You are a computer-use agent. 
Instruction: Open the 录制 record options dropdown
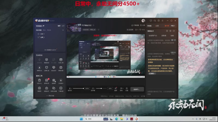pyautogui.click(x=123, y=88)
